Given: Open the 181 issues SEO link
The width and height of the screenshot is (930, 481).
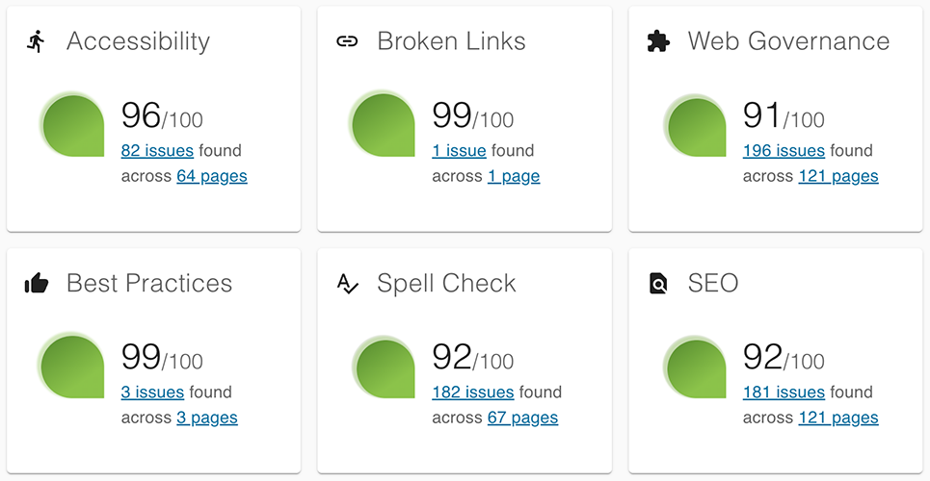Looking at the screenshot, I should pyautogui.click(x=784, y=392).
